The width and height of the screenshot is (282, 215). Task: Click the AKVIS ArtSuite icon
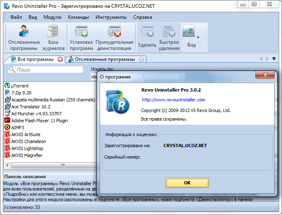pos(7,134)
